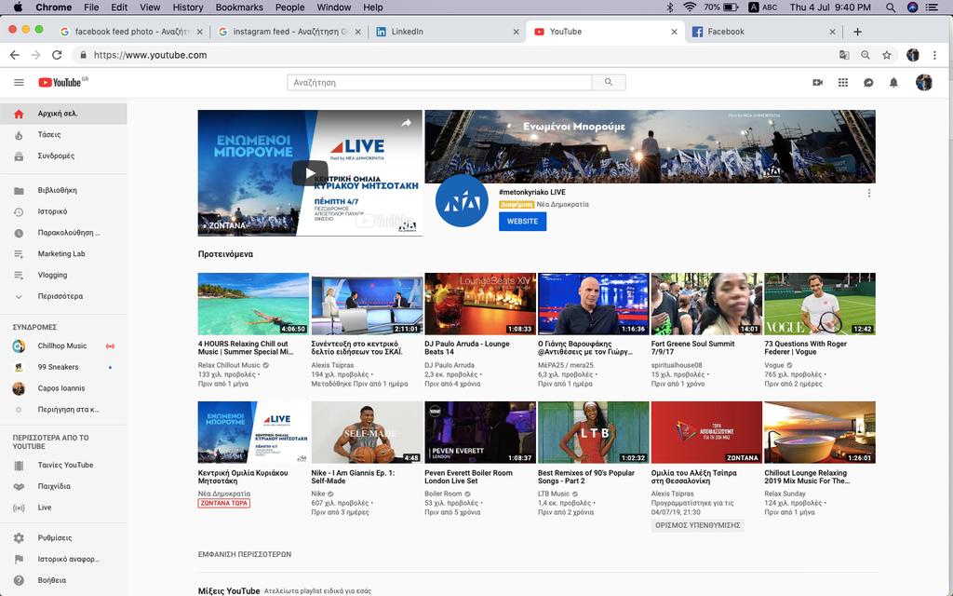
Task: Open Παιχνίδια gaming in sidebar
Action: click(x=63, y=486)
